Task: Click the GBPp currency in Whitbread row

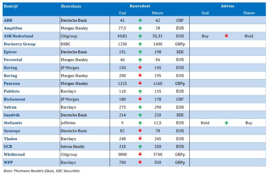Action: (180, 155)
